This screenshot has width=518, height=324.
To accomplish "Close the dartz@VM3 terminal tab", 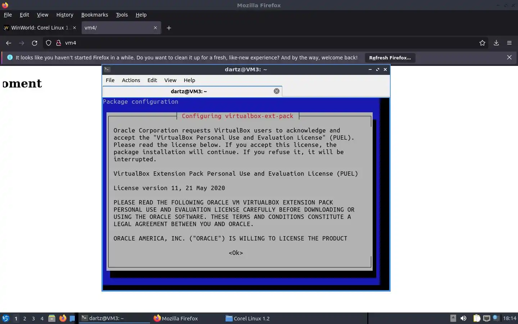I will tap(277, 91).
